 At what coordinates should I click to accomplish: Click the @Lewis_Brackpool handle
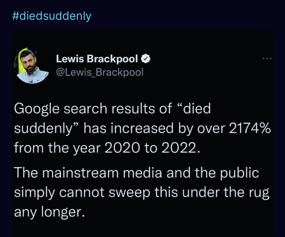100,72
